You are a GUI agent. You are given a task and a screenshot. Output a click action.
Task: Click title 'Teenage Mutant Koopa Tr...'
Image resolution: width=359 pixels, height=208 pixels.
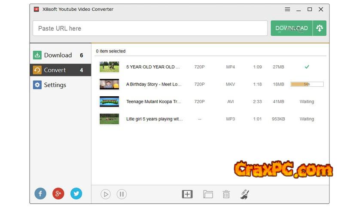(154, 101)
